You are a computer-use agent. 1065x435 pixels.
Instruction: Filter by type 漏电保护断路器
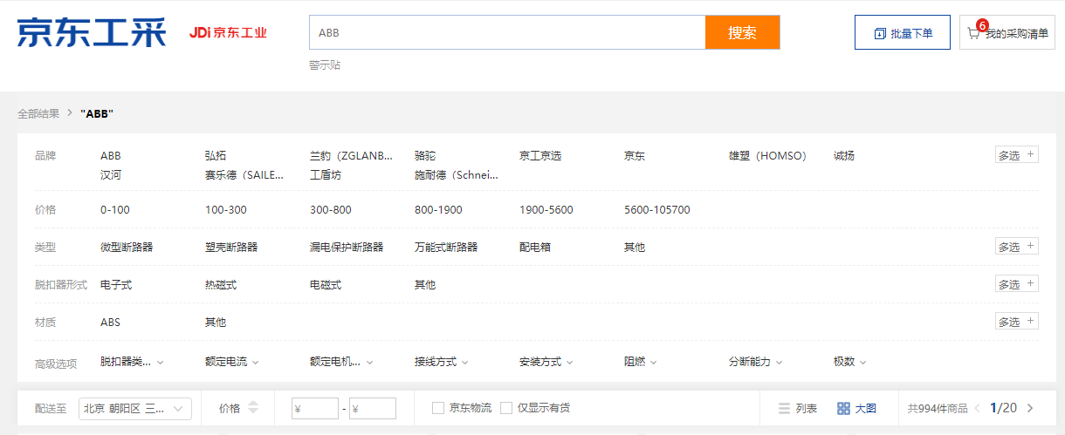click(347, 248)
